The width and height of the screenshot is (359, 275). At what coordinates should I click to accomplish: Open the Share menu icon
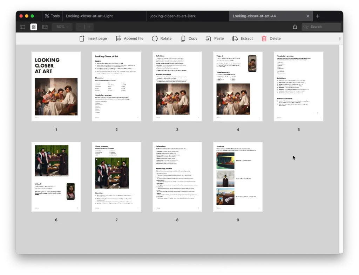pos(295,27)
